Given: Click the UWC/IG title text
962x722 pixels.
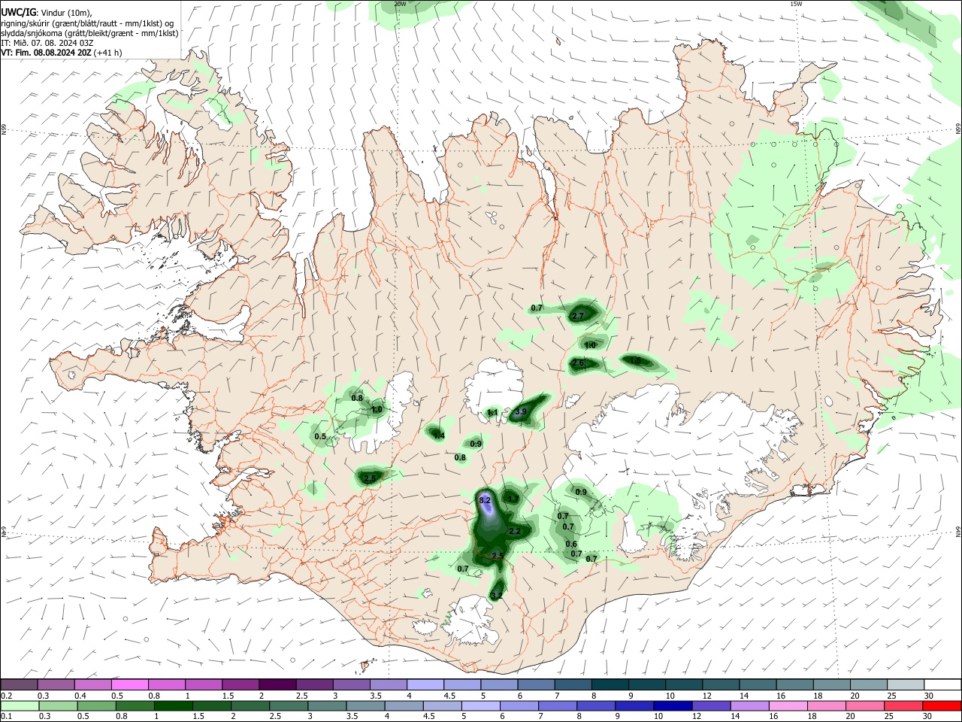Looking at the screenshot, I should click(18, 12).
